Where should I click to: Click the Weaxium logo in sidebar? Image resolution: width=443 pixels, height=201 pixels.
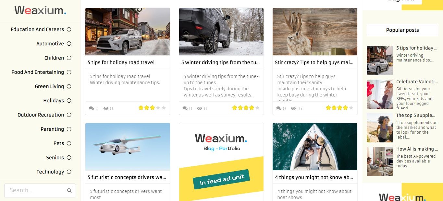pos(40,10)
